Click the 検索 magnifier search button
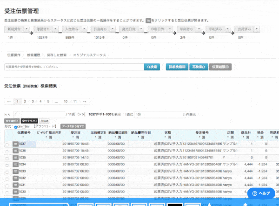Screen dimensions: 279x206 [152, 67]
